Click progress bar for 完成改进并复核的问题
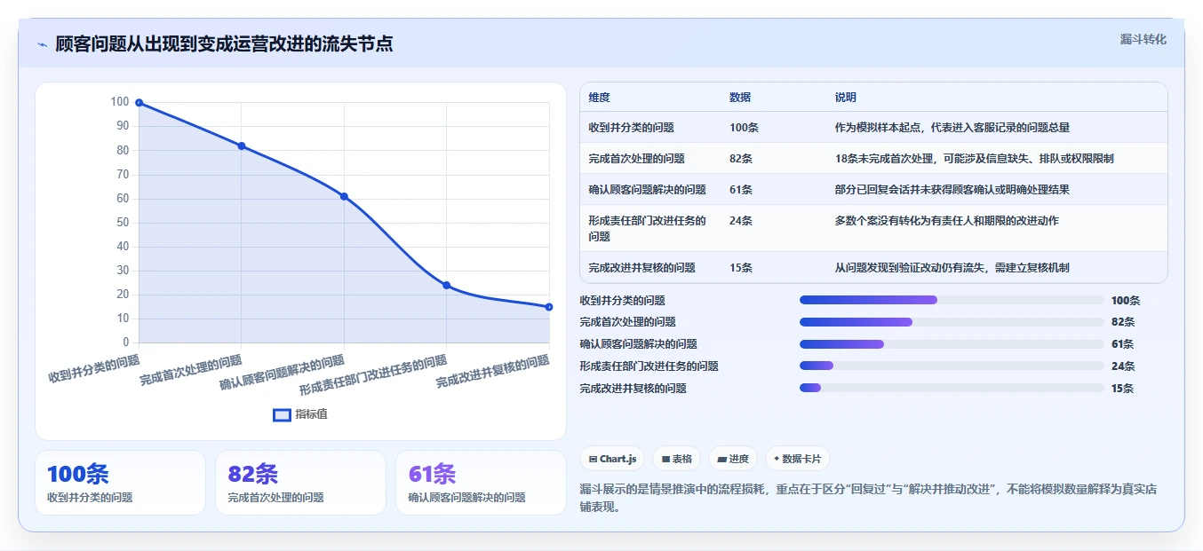The height and width of the screenshot is (551, 1203). pos(952,388)
